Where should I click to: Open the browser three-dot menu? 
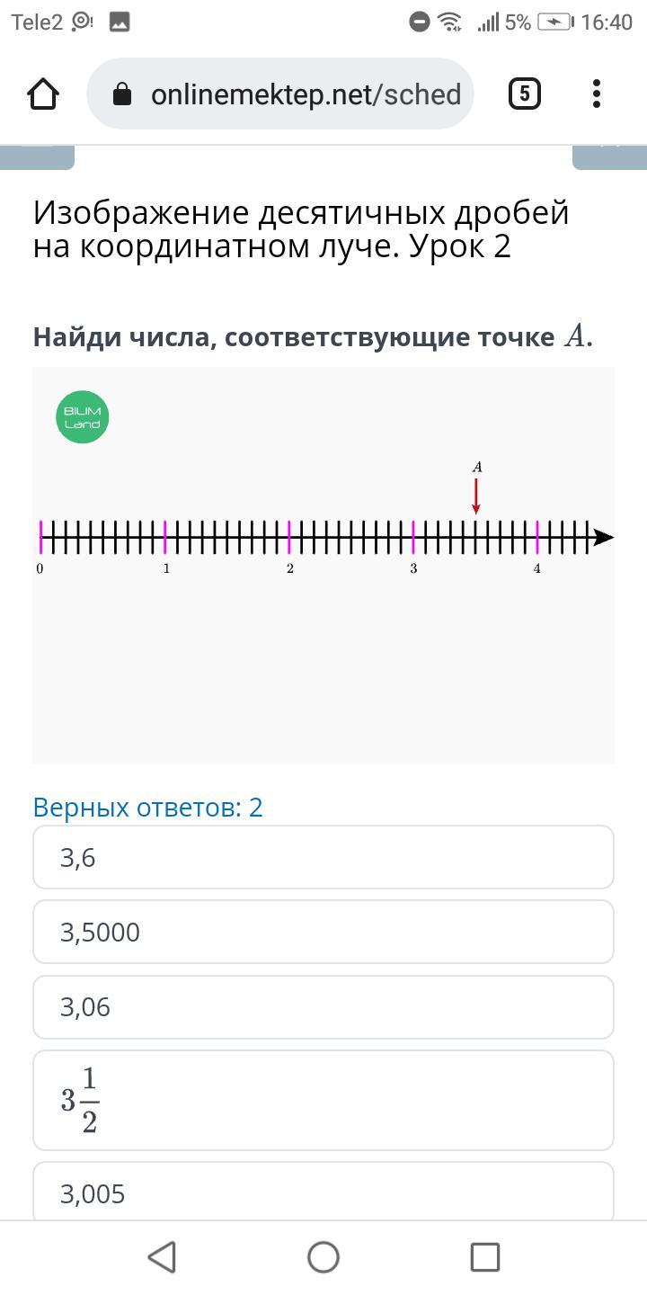tap(597, 94)
